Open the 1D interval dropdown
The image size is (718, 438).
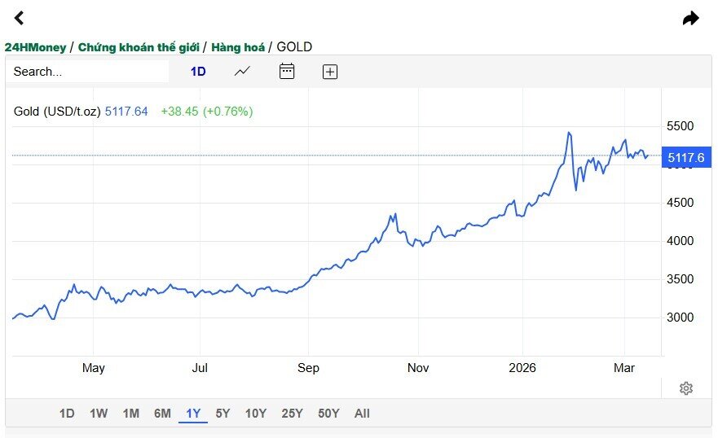coord(198,72)
